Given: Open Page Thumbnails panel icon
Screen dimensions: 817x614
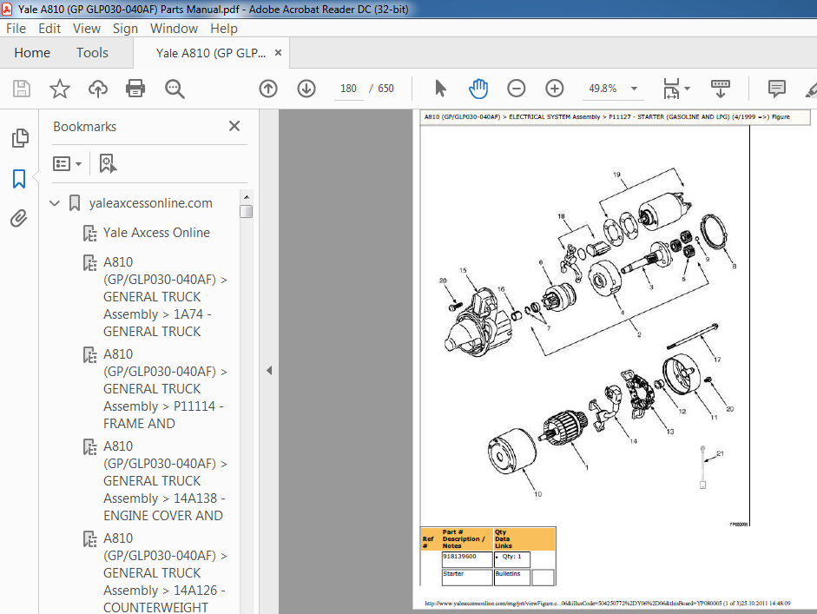Looking at the screenshot, I should point(20,138).
